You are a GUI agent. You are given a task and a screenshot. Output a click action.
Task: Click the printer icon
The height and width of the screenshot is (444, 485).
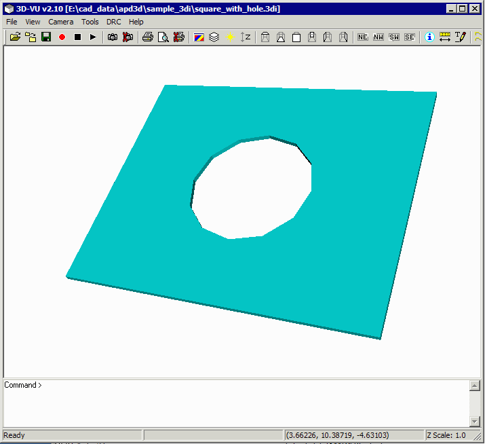pos(147,37)
